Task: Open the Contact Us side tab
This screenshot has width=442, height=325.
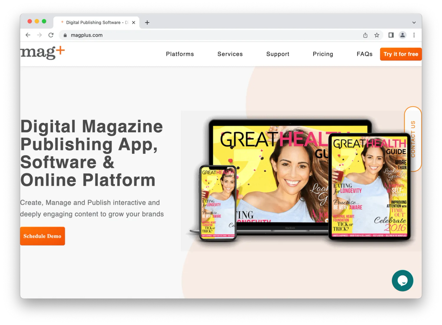Action: tap(413, 139)
